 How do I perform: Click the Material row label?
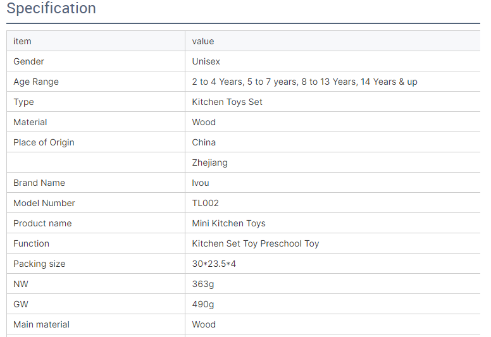tap(30, 122)
